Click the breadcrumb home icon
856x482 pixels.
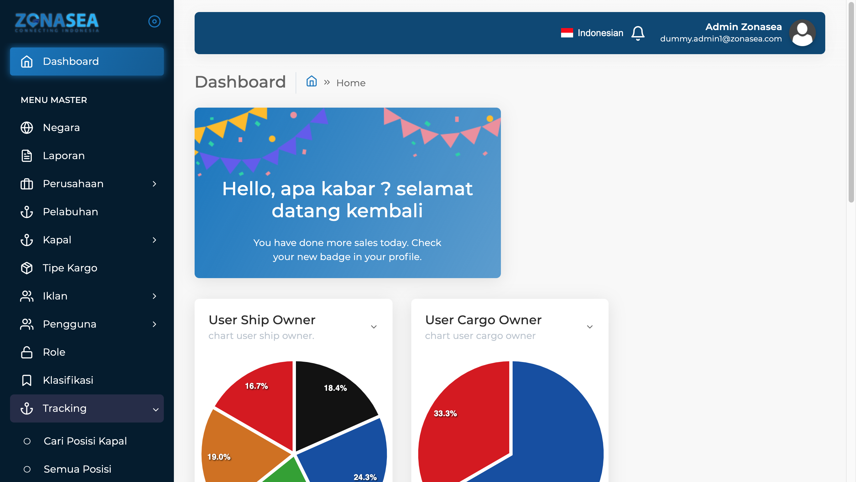312,81
